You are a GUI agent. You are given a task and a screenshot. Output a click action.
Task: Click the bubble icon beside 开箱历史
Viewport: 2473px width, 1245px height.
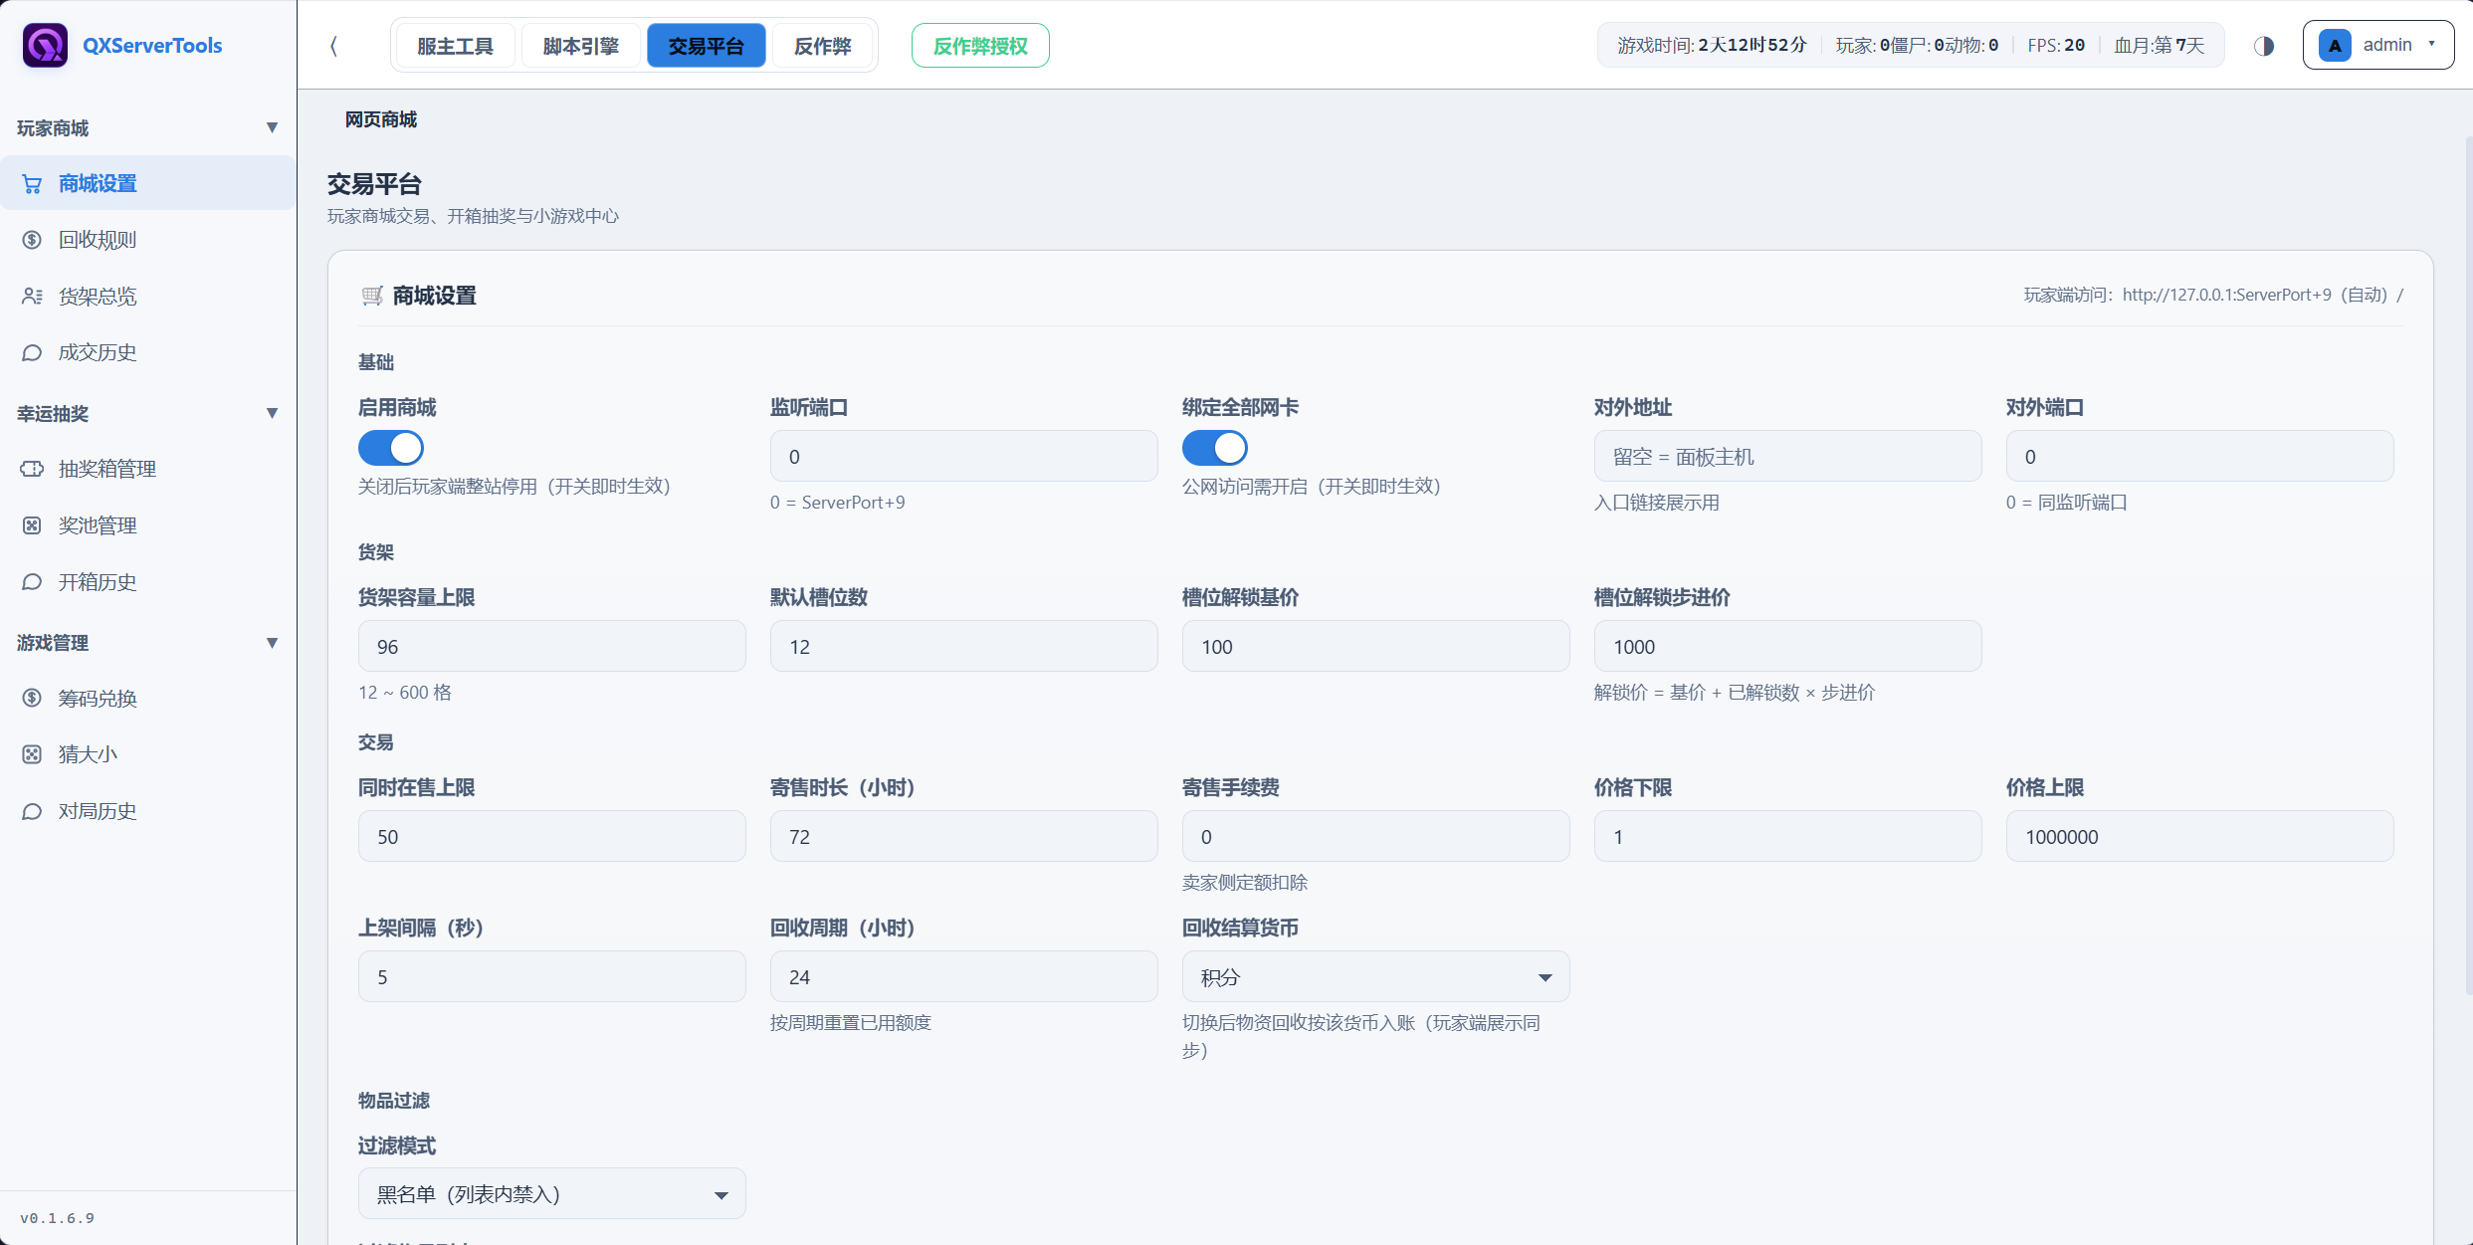[32, 582]
